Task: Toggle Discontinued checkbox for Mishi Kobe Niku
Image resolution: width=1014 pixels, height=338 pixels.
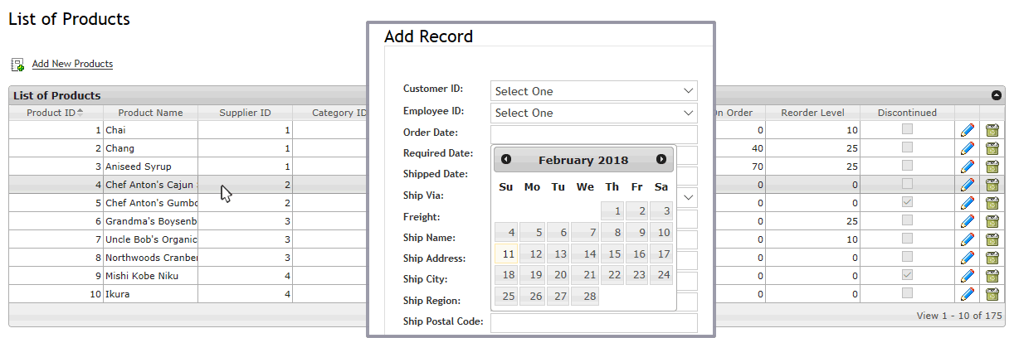Action: pos(908,275)
